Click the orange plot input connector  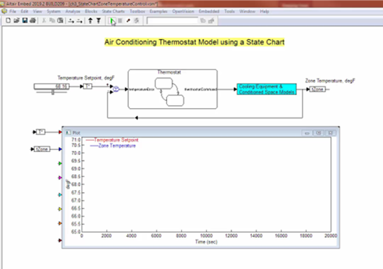pos(60,223)
